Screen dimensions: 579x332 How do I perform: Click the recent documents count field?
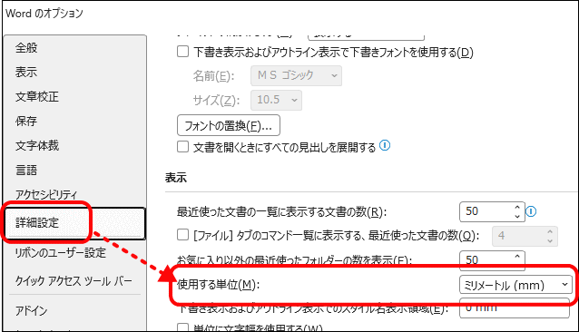click(486, 211)
